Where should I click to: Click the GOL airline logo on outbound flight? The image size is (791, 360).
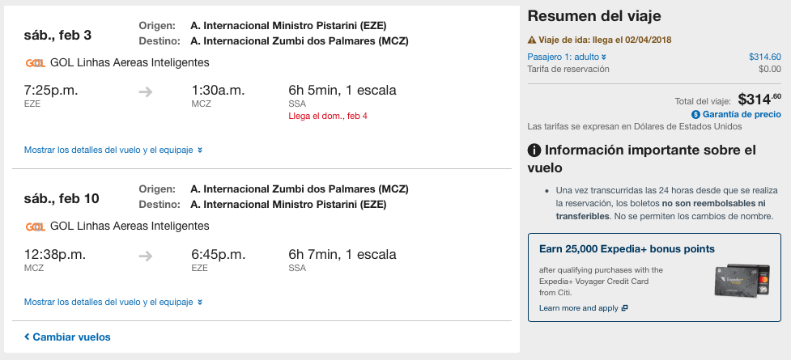click(36, 63)
